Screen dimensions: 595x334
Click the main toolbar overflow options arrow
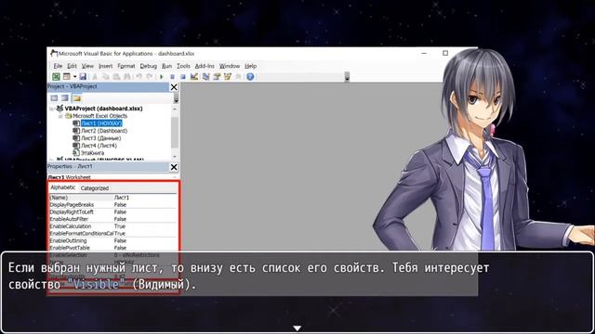tap(347, 77)
